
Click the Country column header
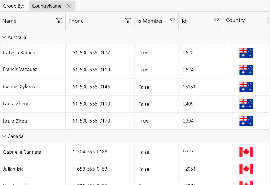point(235,20)
